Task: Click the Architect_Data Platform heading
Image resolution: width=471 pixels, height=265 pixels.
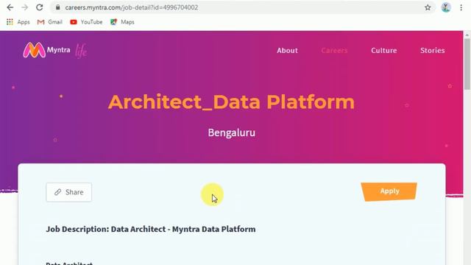Action: (x=231, y=102)
